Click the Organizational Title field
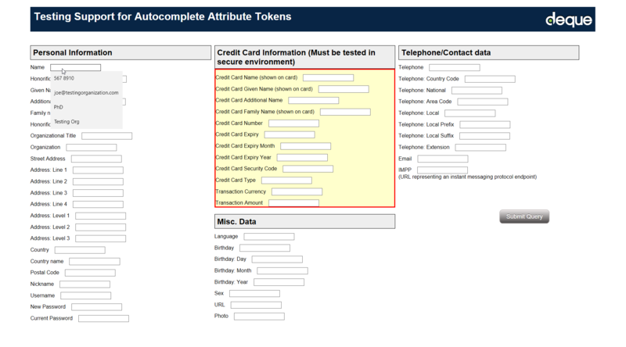 (106, 136)
